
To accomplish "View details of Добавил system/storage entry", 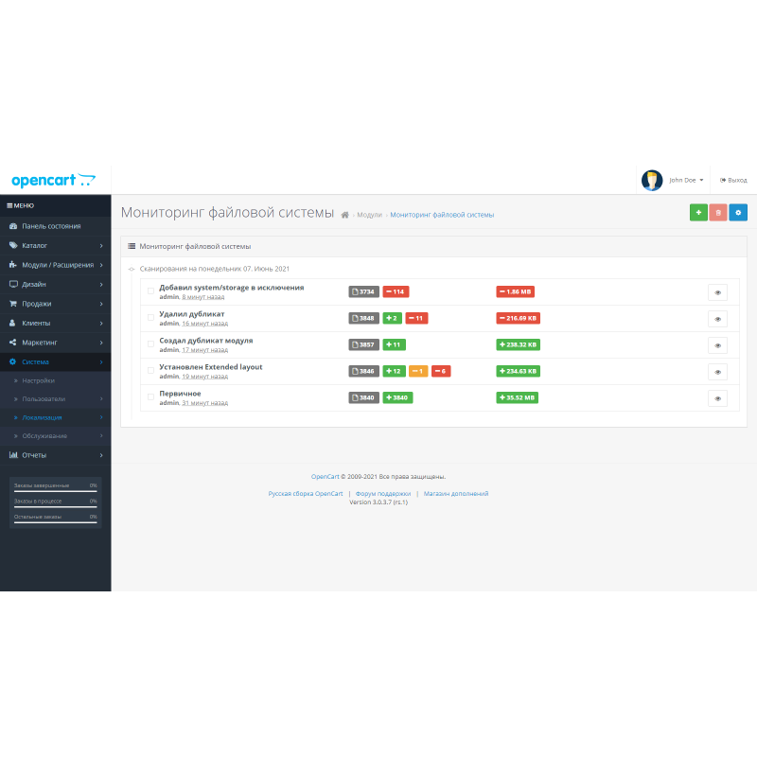I will [x=717, y=292].
